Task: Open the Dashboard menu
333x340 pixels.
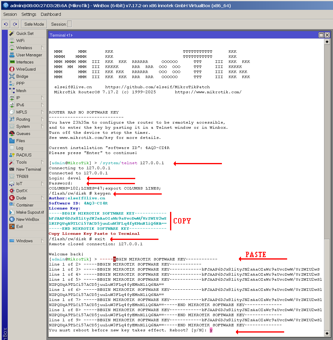Action: 51,14
